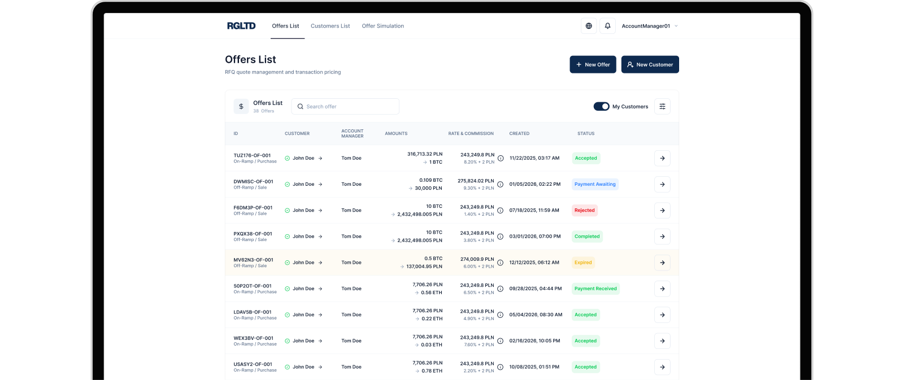Click created date 11/22/2025, 03:17 AM
Screen dimensions: 904x380
[534, 158]
